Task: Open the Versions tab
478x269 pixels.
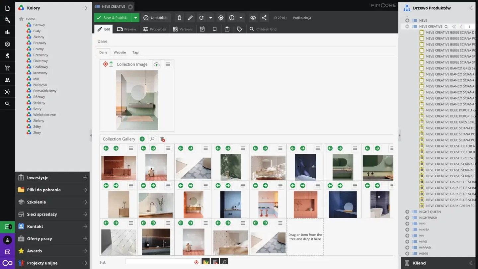Action: (183, 29)
